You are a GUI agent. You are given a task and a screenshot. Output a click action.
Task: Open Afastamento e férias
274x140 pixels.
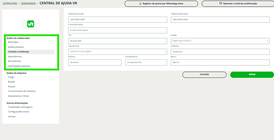18,96
